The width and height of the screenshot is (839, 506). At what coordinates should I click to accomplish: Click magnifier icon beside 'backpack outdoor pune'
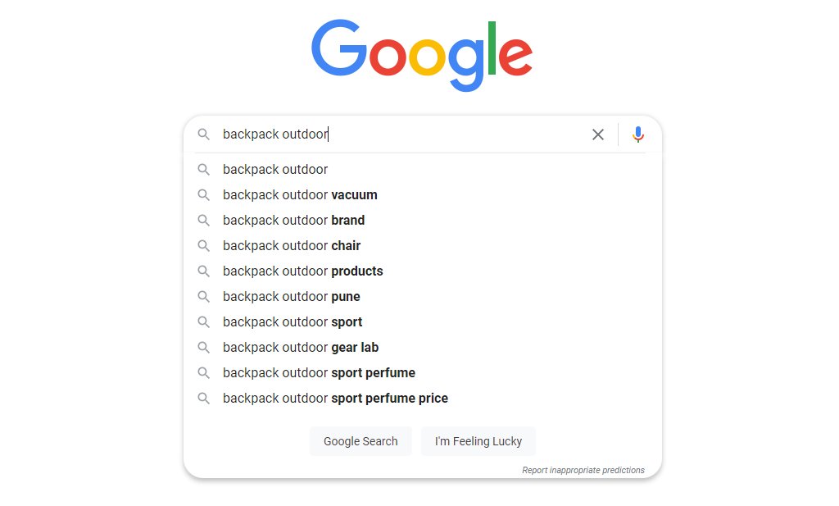coord(204,297)
